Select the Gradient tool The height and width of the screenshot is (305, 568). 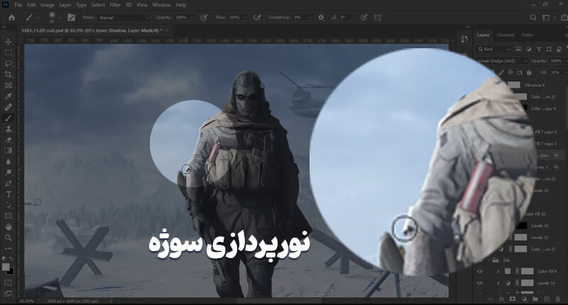[9, 150]
